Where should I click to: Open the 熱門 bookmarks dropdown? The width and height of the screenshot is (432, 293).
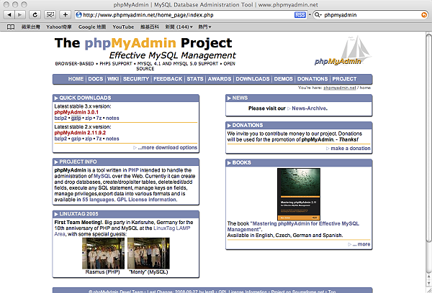(204, 27)
